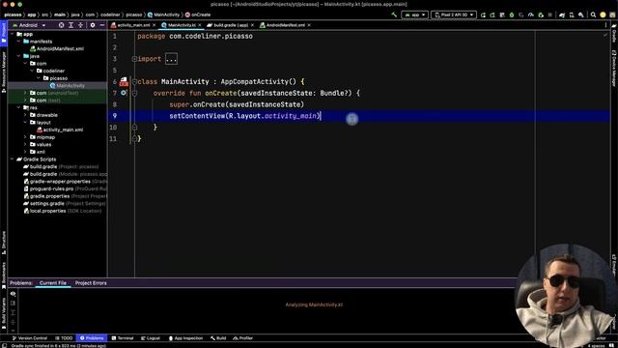Open Resource Manager side stripe button
Viewport: 618px width, 348px height.
4,72
